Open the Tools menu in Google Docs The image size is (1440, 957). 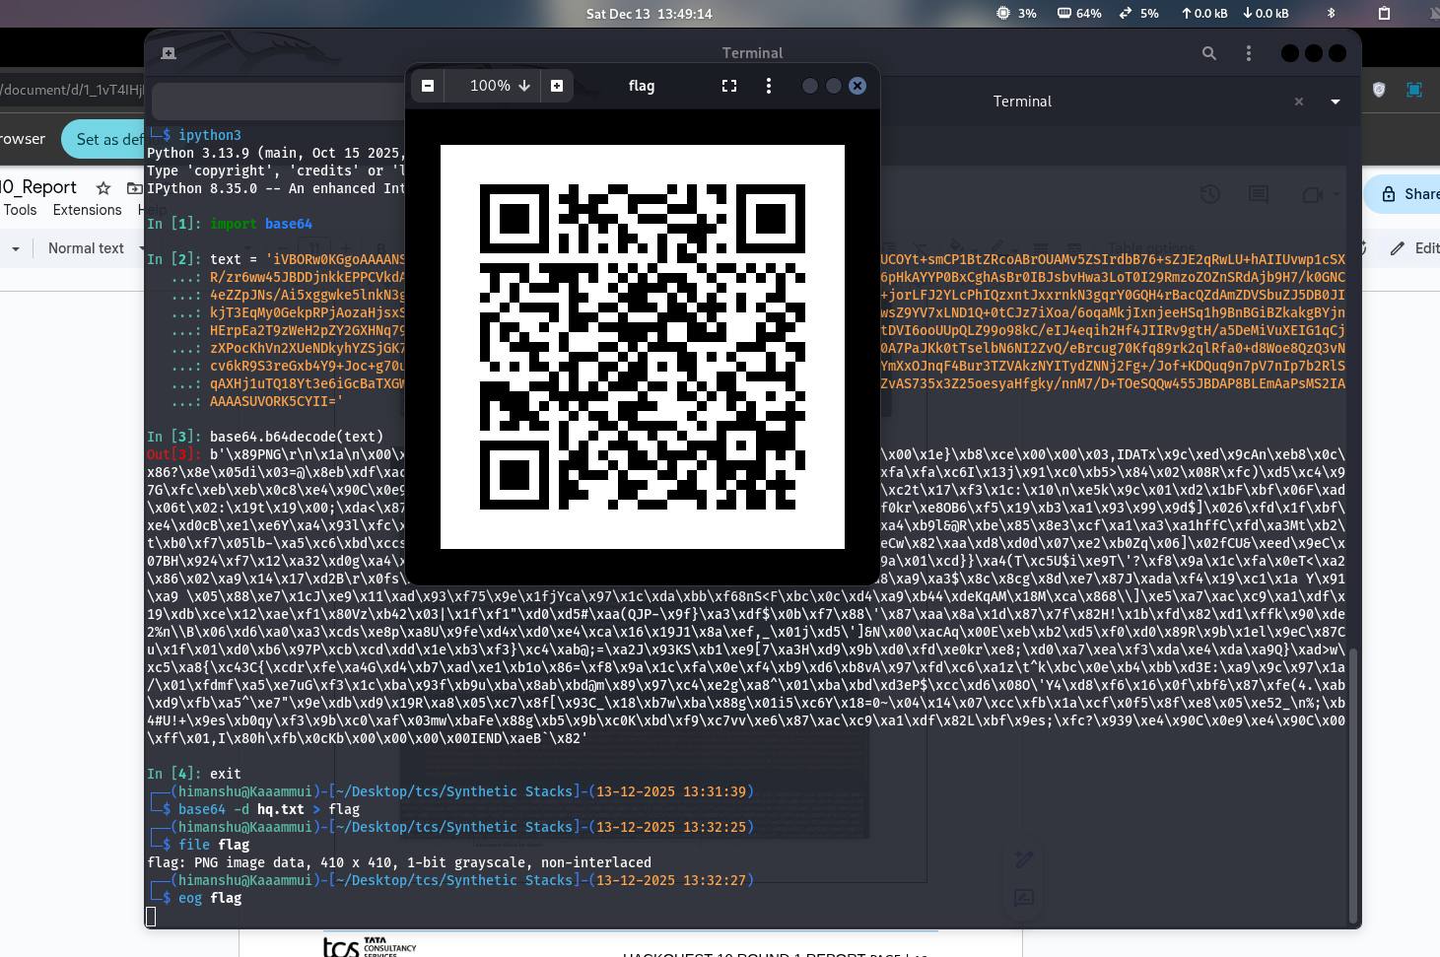coord(20,210)
